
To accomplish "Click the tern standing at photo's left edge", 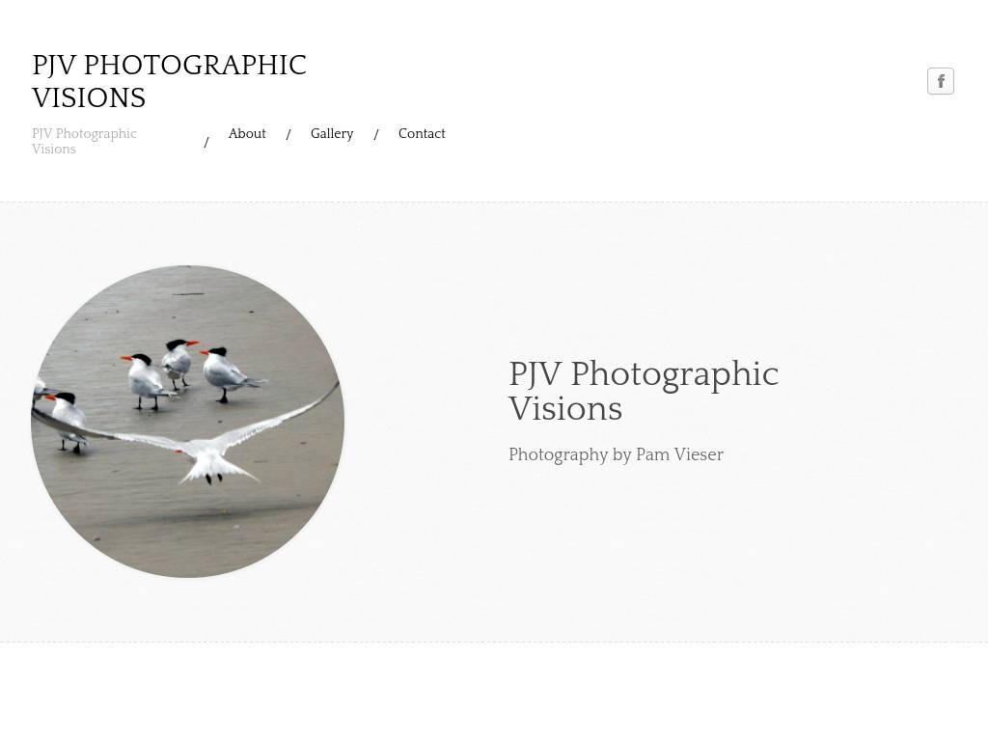I will (41, 391).
